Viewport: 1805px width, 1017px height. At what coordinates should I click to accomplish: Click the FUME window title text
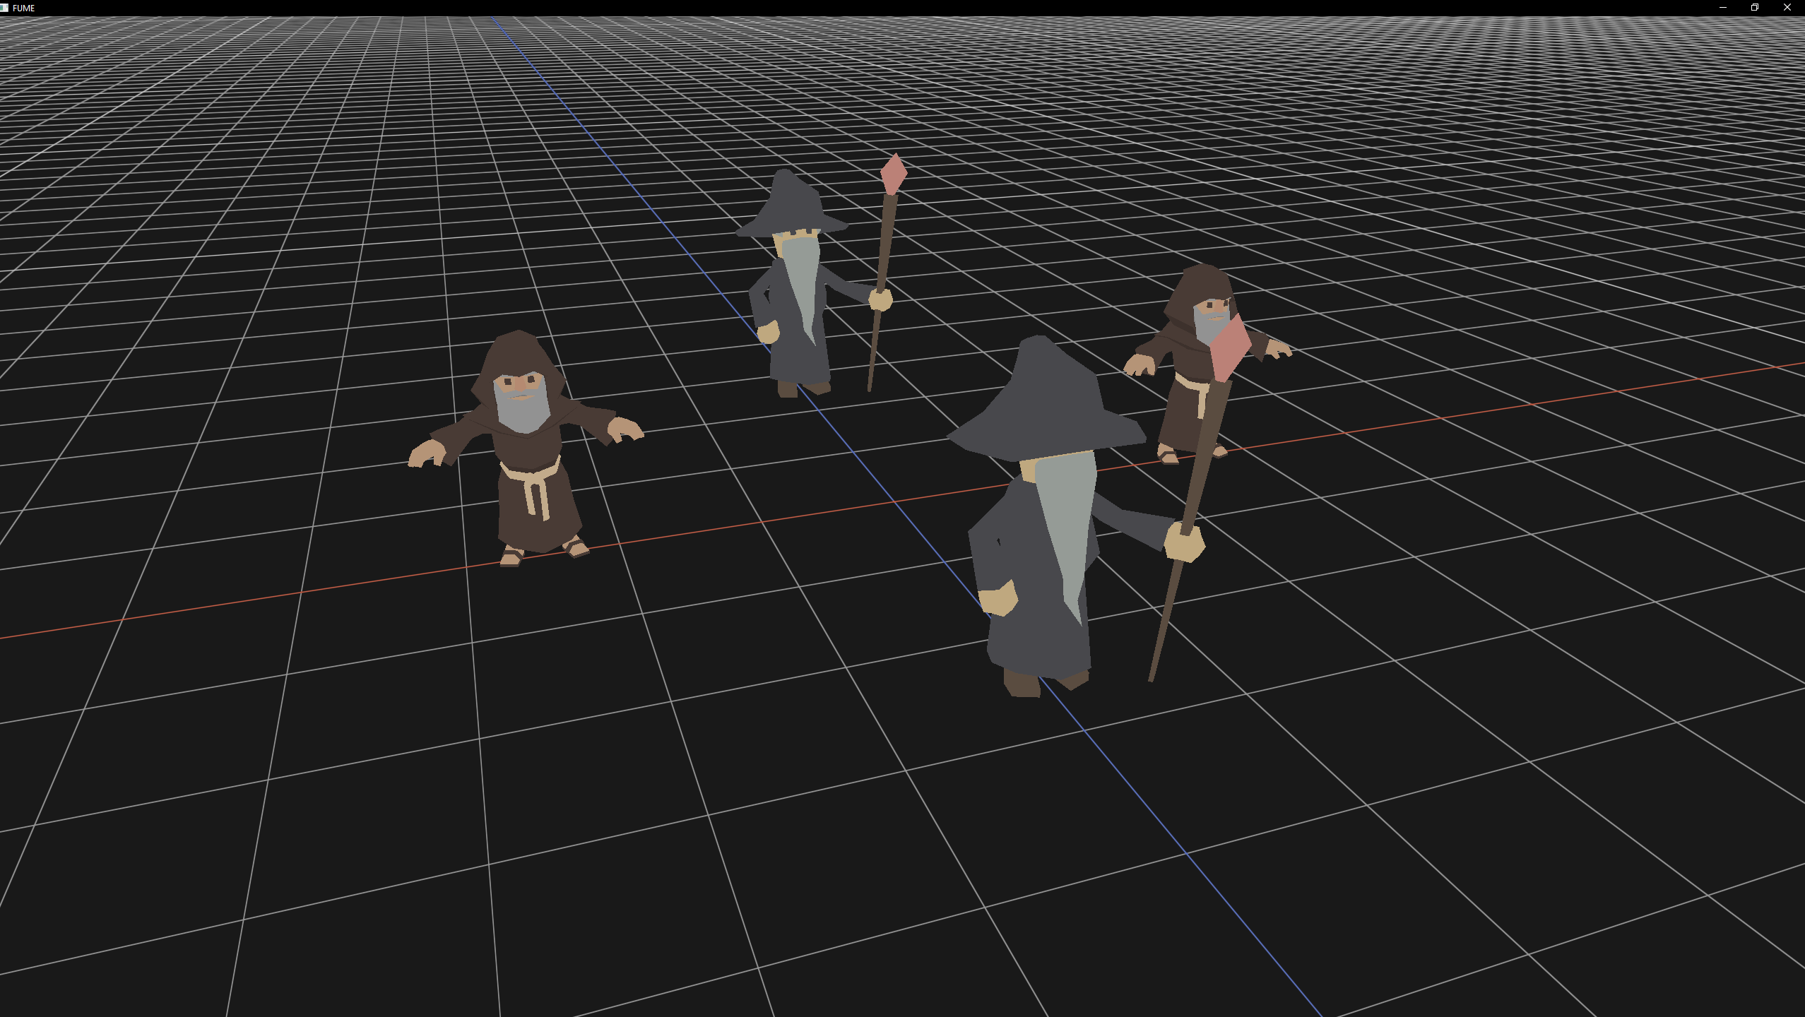click(x=24, y=8)
